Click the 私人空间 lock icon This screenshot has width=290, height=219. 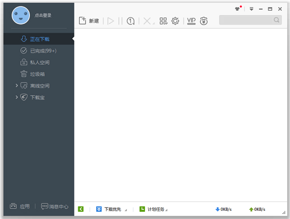tap(24, 62)
